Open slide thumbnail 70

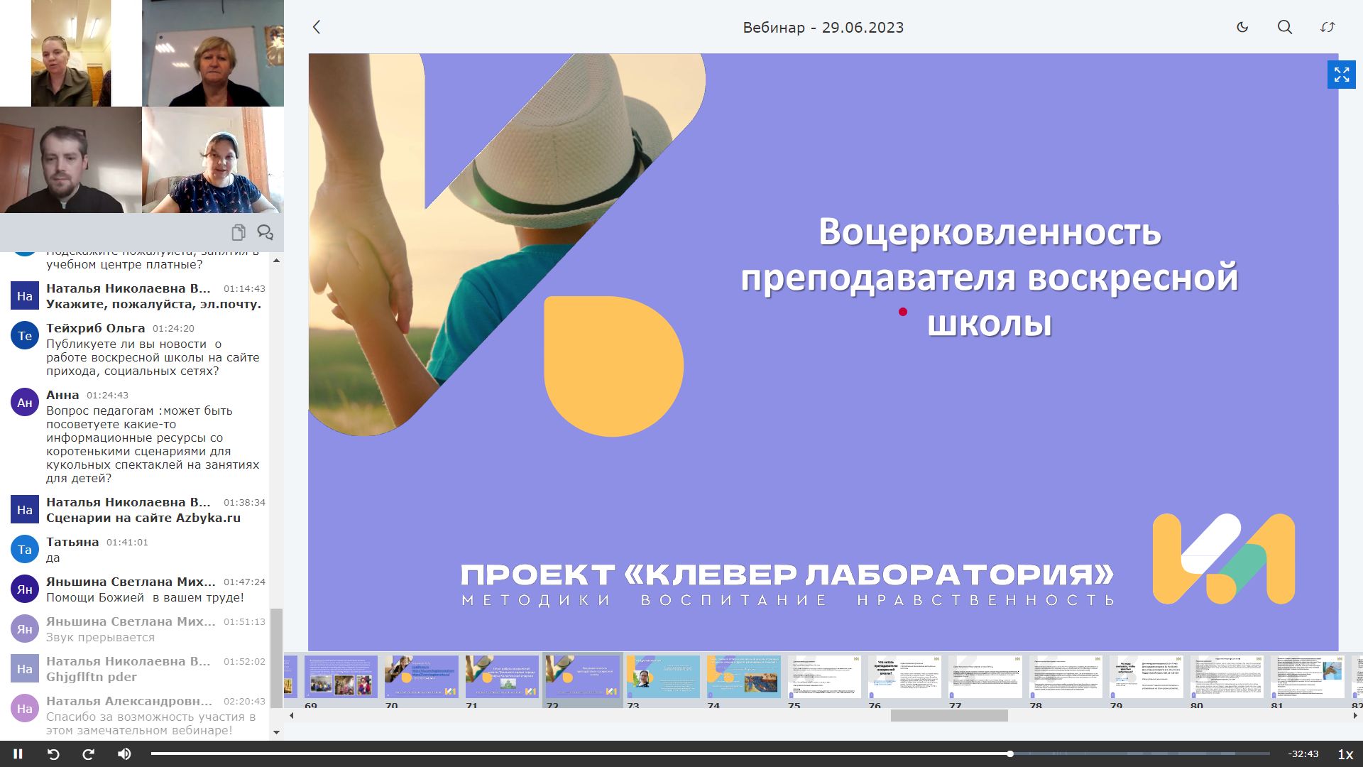click(421, 676)
